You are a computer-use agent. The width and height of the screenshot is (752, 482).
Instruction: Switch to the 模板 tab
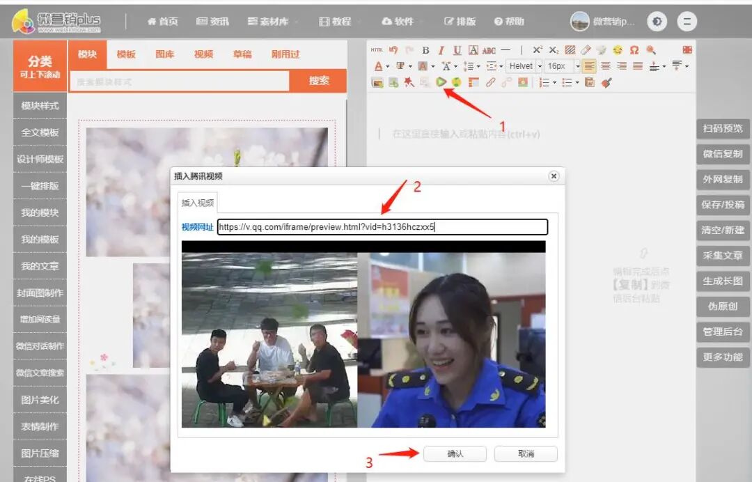126,54
